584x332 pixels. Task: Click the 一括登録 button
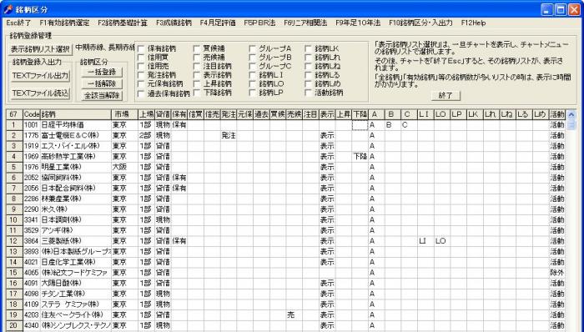click(x=102, y=73)
